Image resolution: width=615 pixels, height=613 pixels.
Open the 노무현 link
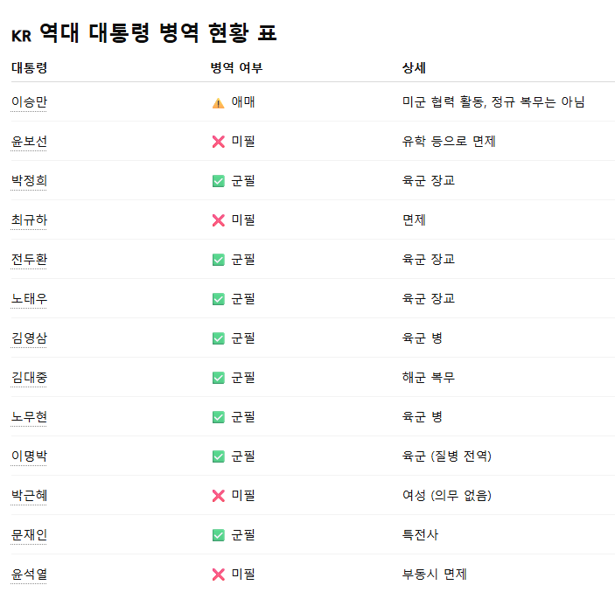click(29, 416)
